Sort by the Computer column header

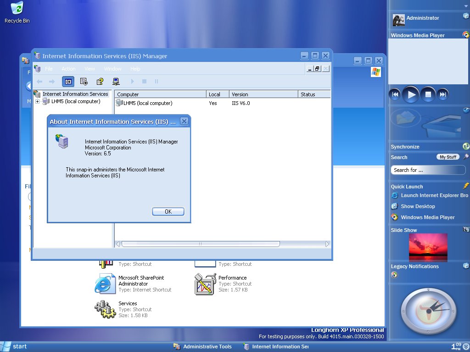(x=160, y=94)
